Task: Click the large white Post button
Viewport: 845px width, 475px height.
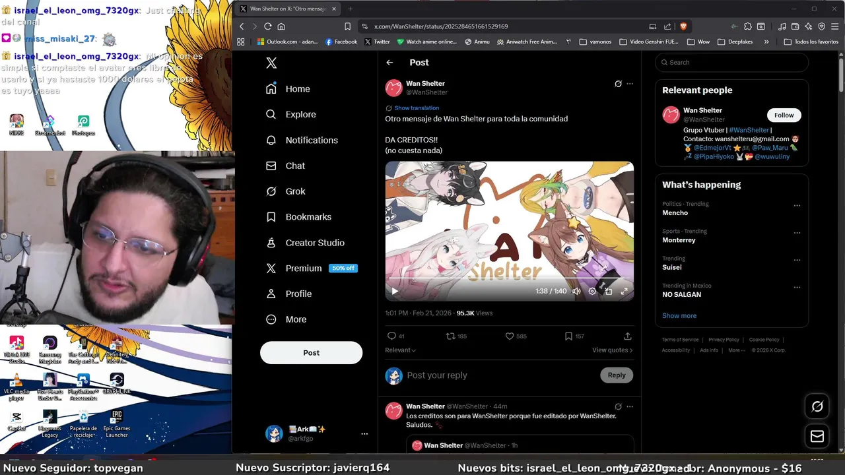Action: coord(311,353)
